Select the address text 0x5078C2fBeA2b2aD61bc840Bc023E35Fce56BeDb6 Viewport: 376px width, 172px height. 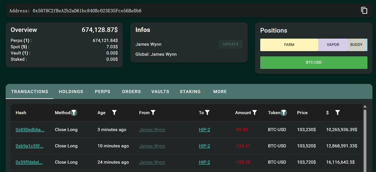pos(87,11)
